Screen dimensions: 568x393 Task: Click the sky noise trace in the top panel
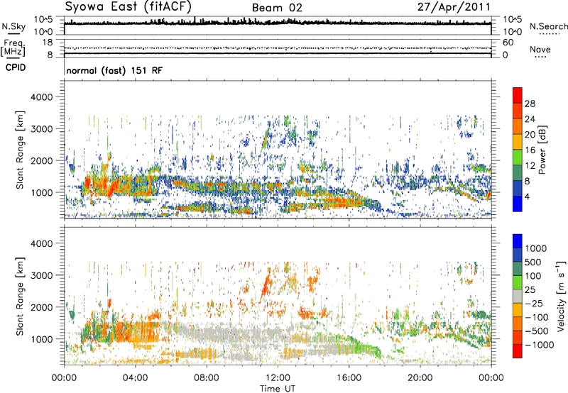pos(278,23)
